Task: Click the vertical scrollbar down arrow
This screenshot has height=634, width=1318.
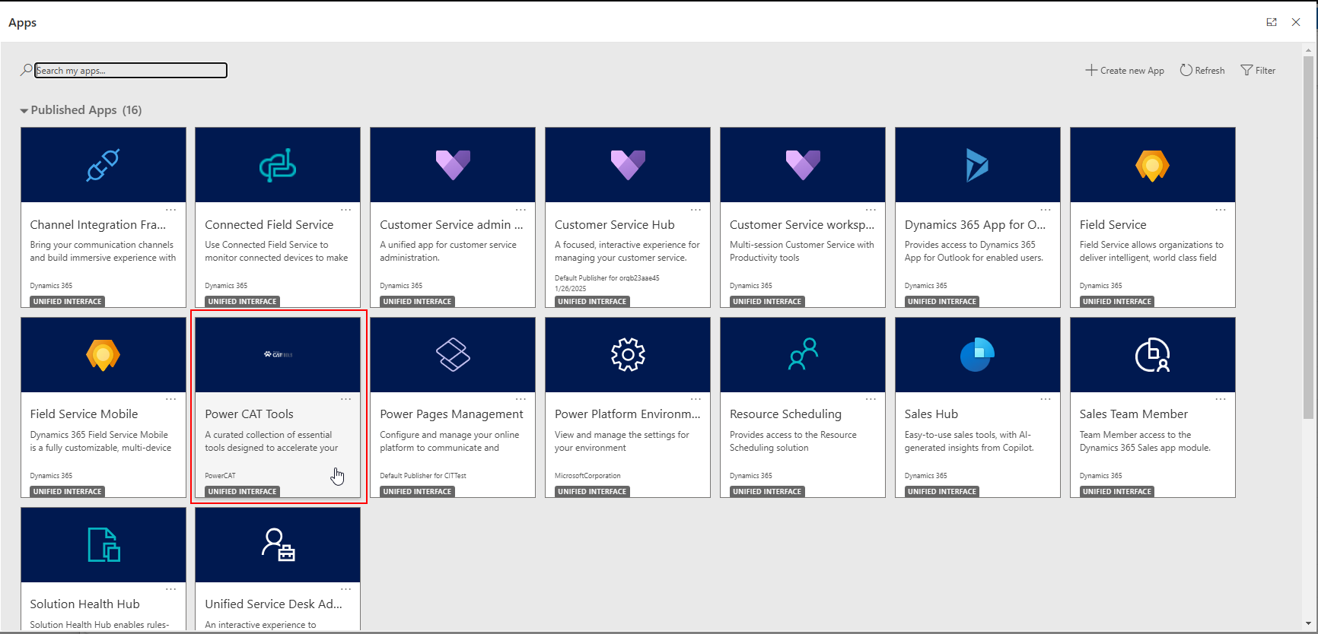Action: 1308,624
